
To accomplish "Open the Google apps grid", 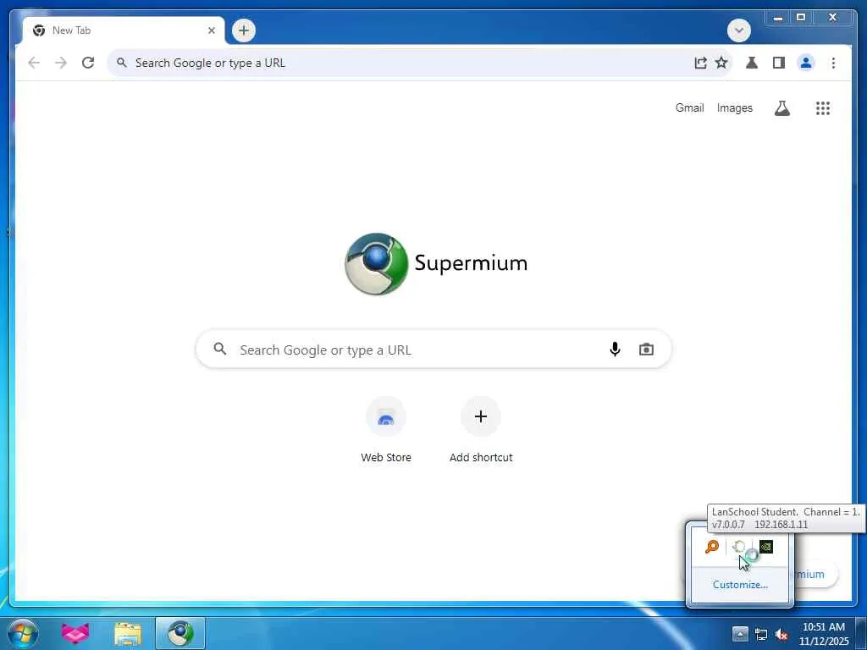I will click(x=823, y=108).
